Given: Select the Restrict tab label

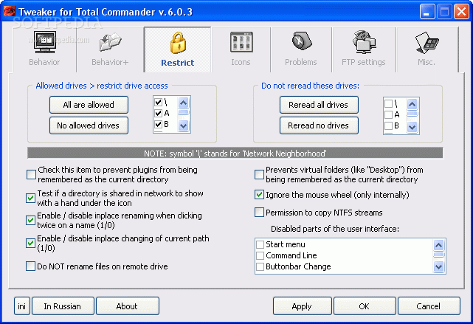Looking at the screenshot, I should pos(177,63).
